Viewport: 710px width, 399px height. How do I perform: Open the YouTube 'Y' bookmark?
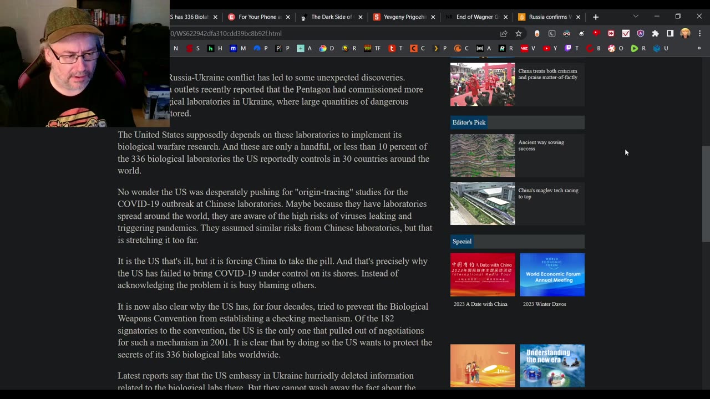550,48
